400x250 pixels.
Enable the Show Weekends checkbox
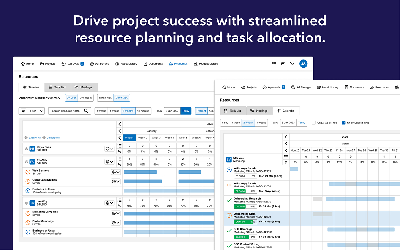314,123
